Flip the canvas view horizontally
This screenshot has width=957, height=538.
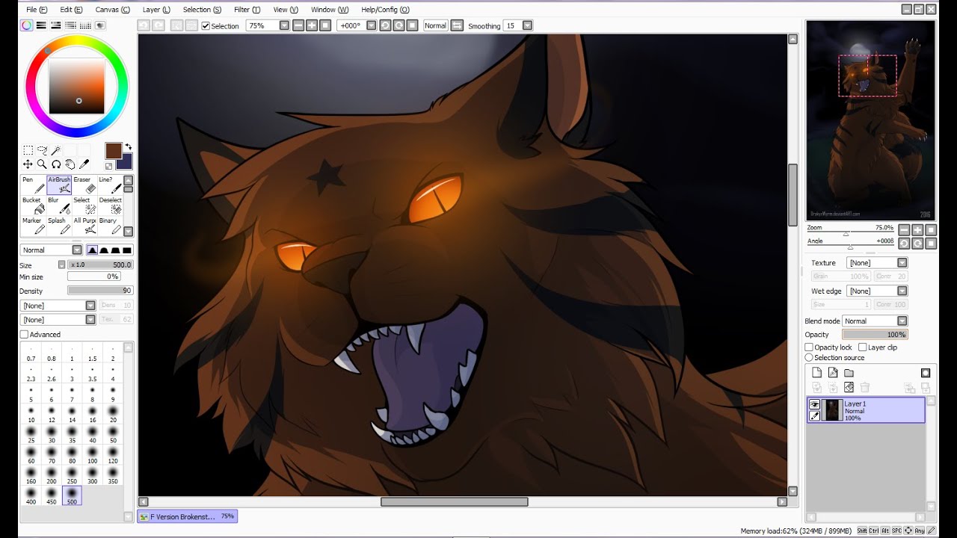457,25
